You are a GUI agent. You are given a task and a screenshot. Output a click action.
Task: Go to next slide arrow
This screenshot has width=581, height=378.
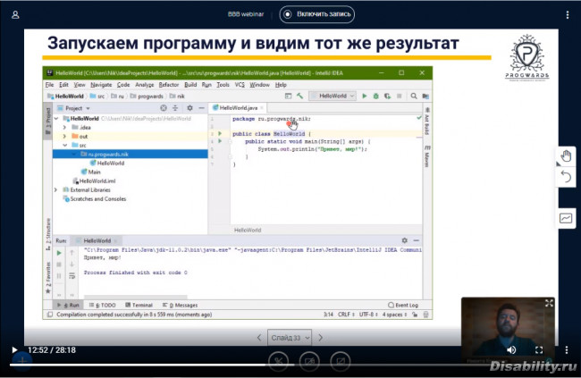click(321, 338)
